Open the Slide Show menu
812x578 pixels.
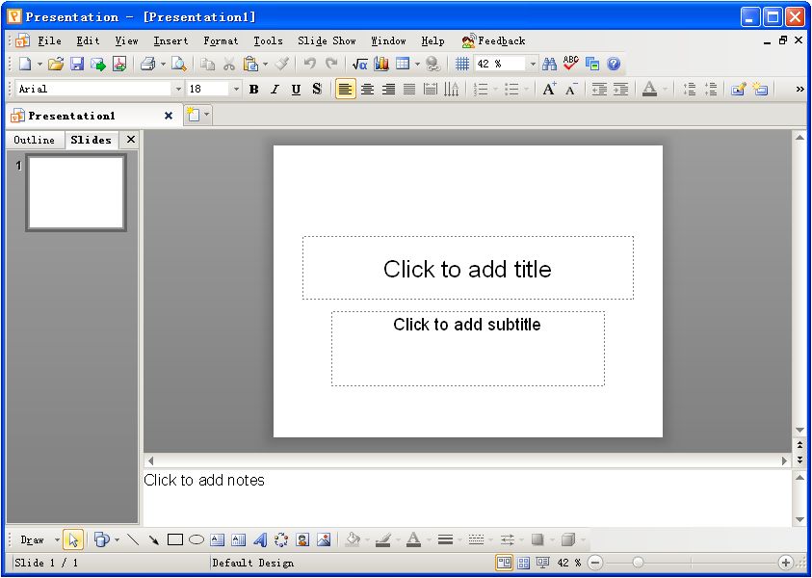click(327, 40)
